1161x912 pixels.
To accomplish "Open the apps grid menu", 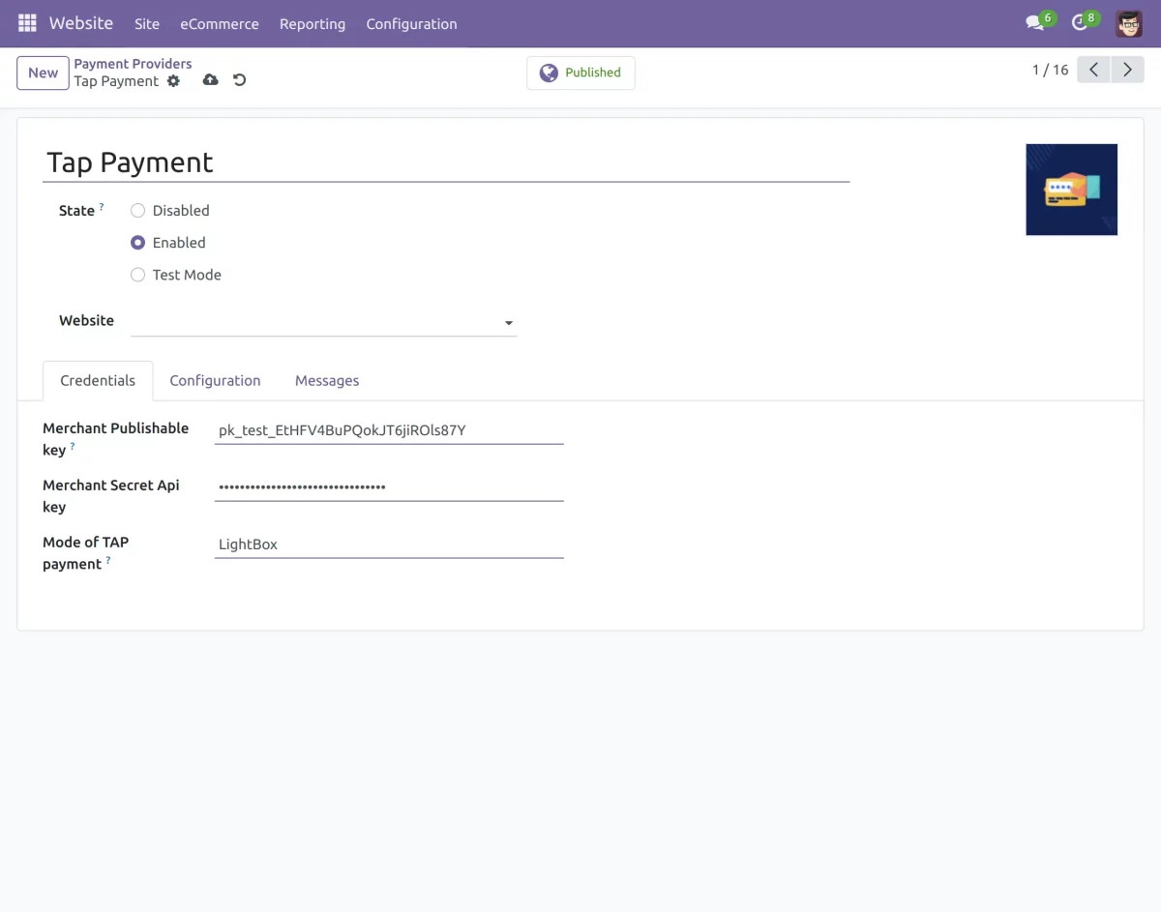I will click(x=26, y=22).
